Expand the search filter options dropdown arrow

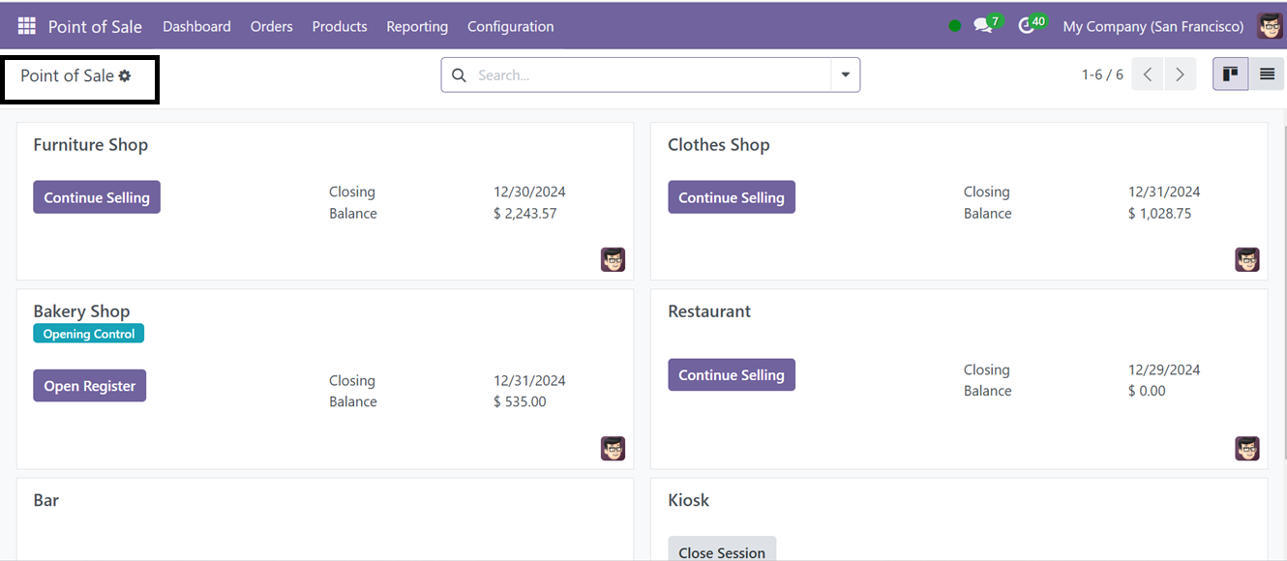(845, 75)
